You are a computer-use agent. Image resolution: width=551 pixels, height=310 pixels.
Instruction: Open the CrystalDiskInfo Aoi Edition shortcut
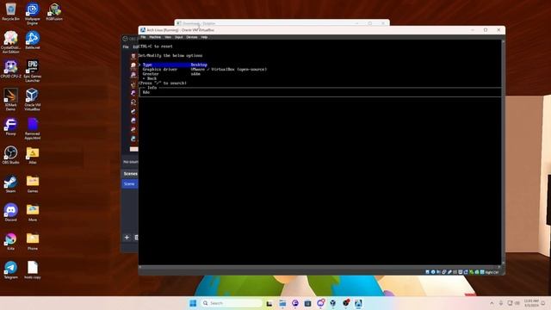[10, 42]
